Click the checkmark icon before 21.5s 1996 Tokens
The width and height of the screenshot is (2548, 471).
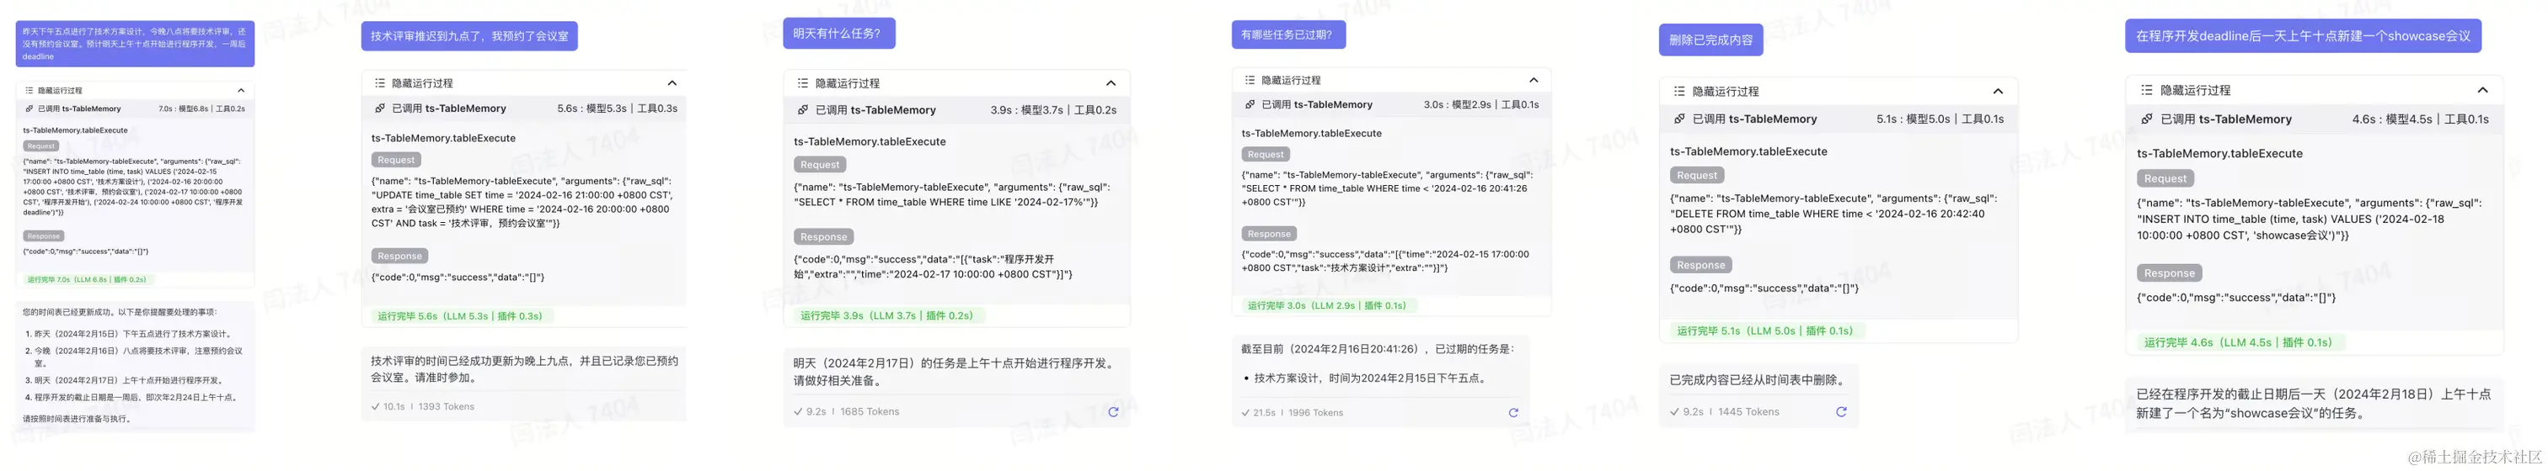click(1245, 413)
